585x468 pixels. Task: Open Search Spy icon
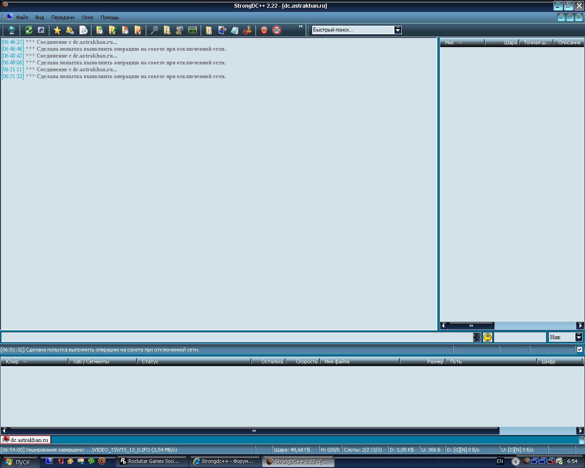(180, 30)
